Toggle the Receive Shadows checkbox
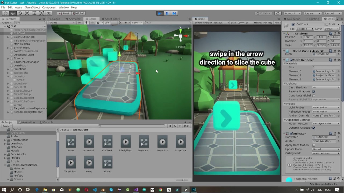344x193 pixels. click(314, 91)
